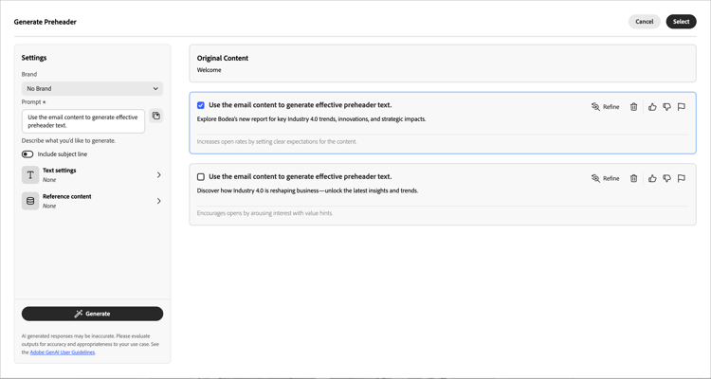Image resolution: width=711 pixels, height=379 pixels.
Task: Delete the first preheader variation
Action: (x=634, y=107)
